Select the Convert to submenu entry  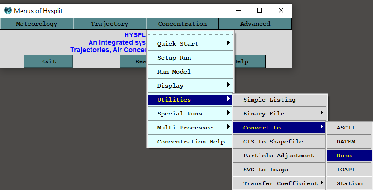280,128
